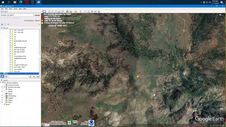This screenshot has height=127, width=226.
Task: Collapse the Places panel
Action: point(1,28)
